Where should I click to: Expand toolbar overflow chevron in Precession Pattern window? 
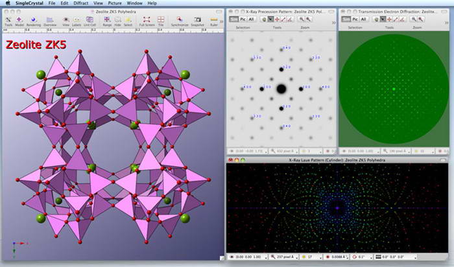(333, 23)
